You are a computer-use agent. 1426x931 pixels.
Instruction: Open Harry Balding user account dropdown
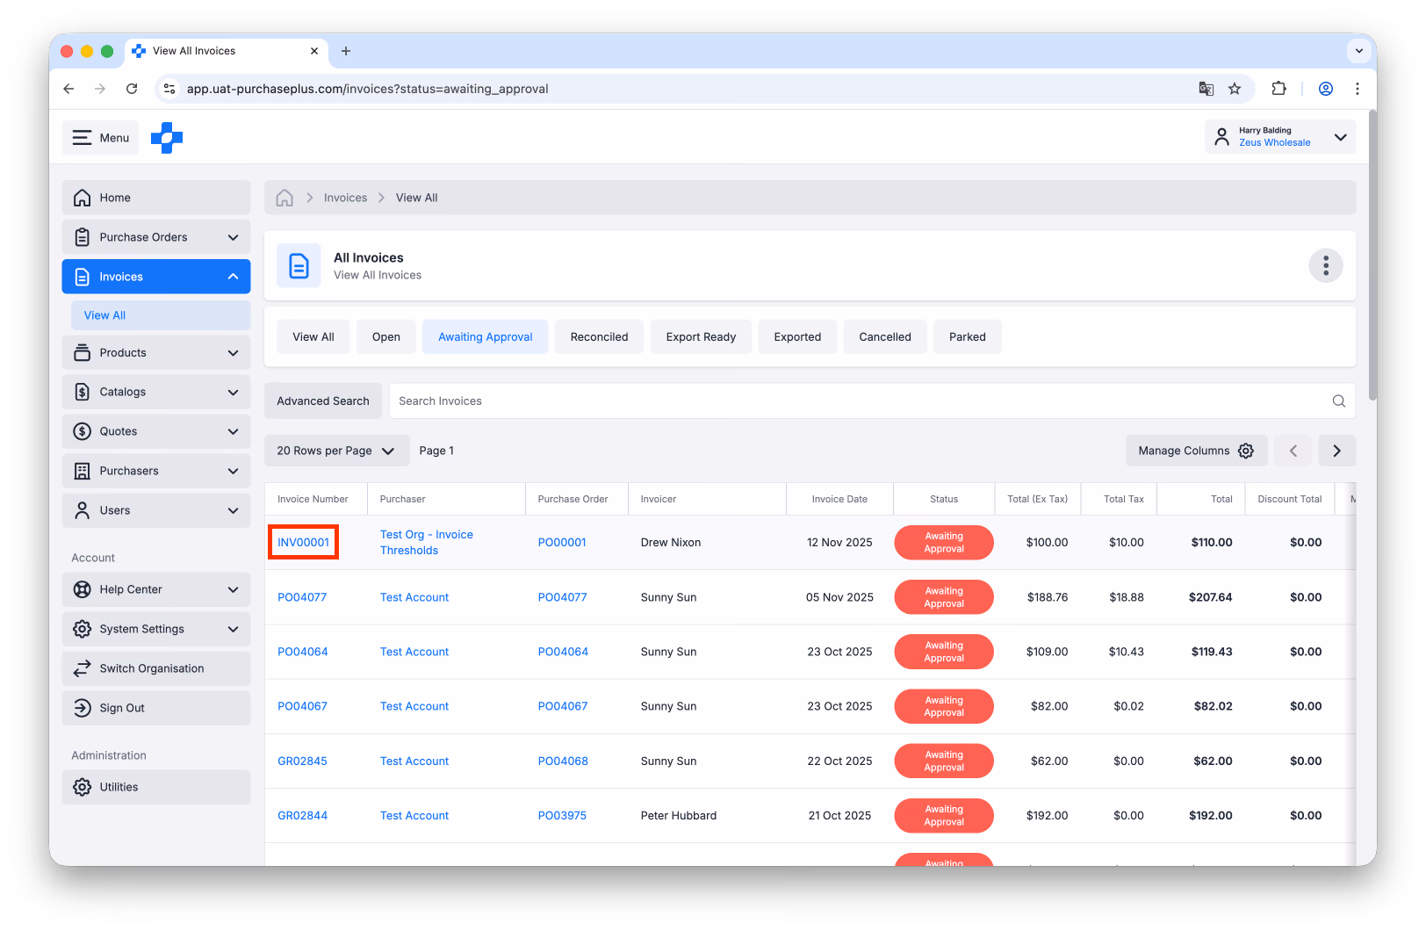pyautogui.click(x=1280, y=137)
